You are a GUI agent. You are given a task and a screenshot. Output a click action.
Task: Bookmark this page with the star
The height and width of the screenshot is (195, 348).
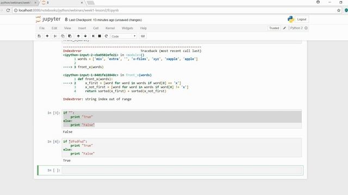(339, 10)
